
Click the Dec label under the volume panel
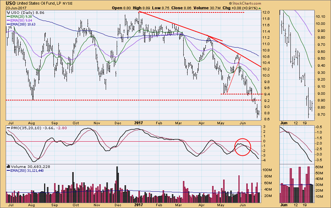coord(118,205)
